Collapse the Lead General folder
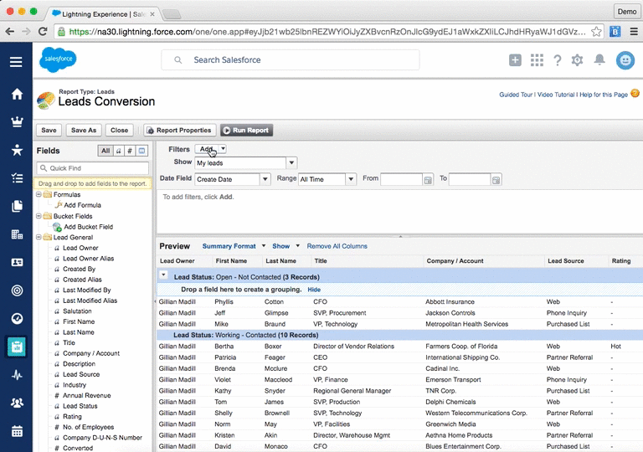The image size is (643, 452). [x=39, y=238]
